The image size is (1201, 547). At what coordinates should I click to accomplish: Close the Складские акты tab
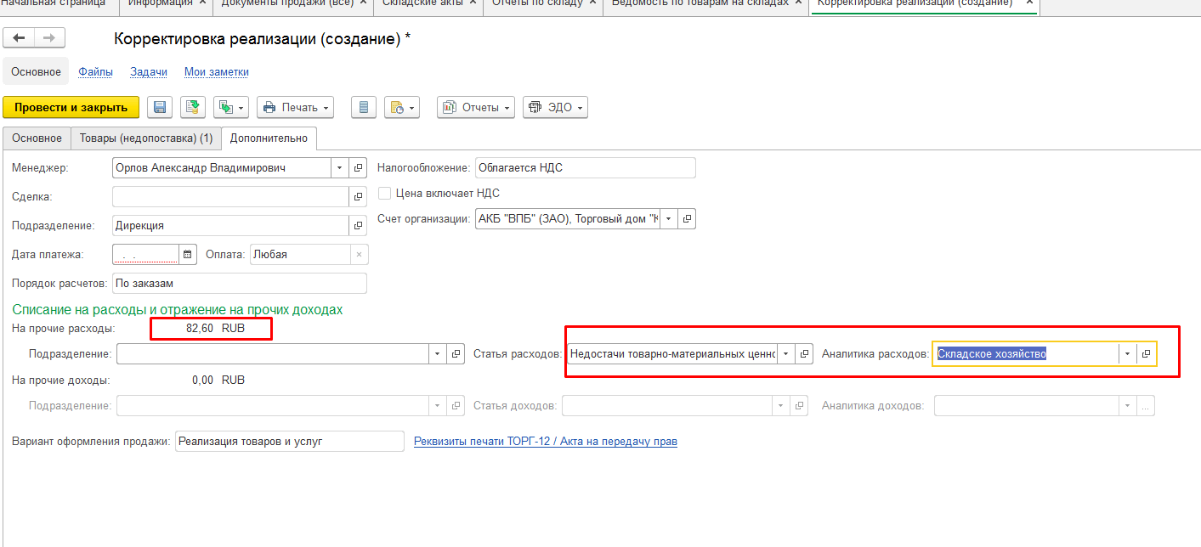pyautogui.click(x=472, y=3)
